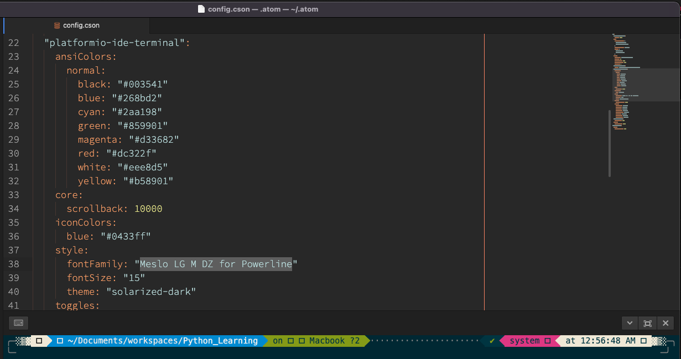Screen dimensions: 681x359
Task: Toggle the terminal panel via keyboard icon
Action: tap(18, 322)
